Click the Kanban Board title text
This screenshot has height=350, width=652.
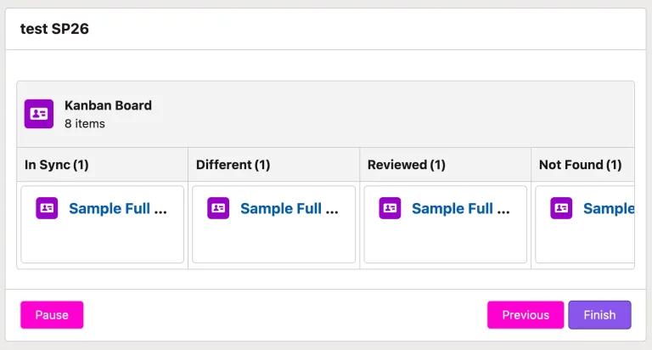click(x=108, y=105)
